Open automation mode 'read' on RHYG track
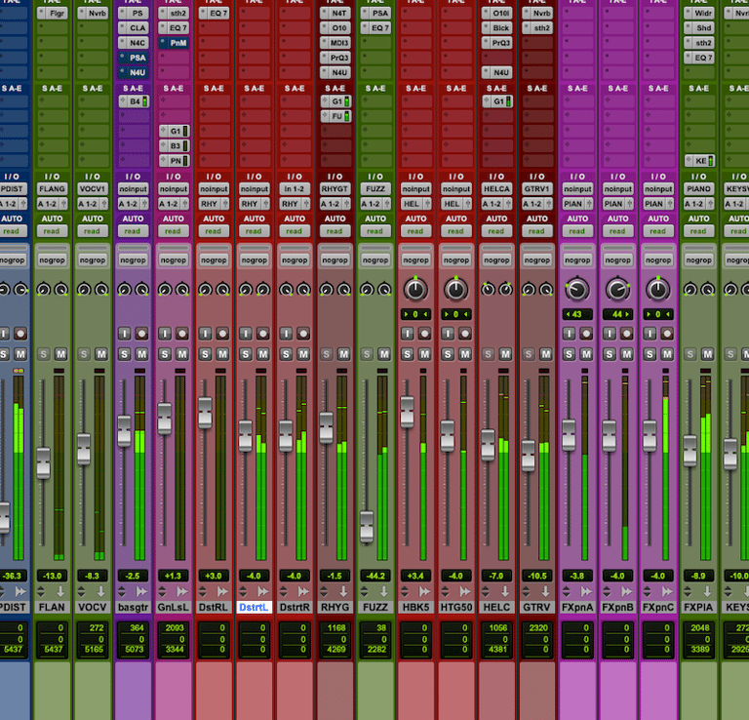 (335, 231)
